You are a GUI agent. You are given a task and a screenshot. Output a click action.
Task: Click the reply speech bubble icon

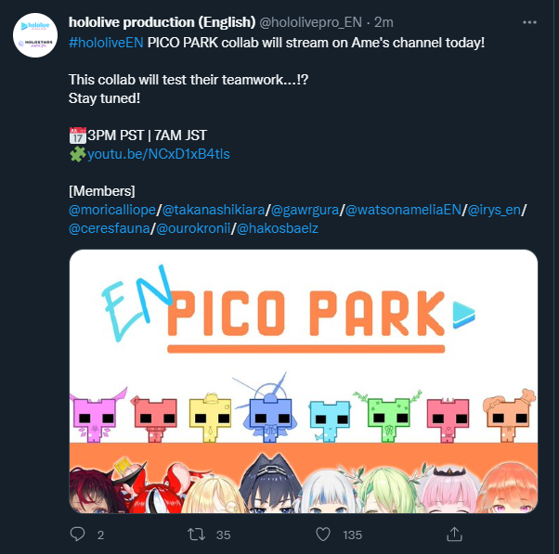point(77,535)
